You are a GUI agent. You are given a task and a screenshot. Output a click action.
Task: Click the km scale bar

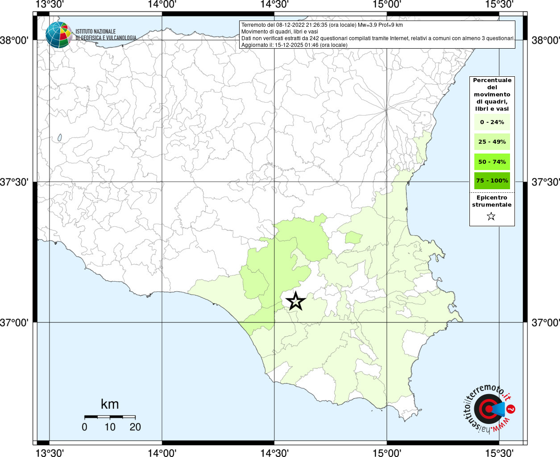[110, 417]
